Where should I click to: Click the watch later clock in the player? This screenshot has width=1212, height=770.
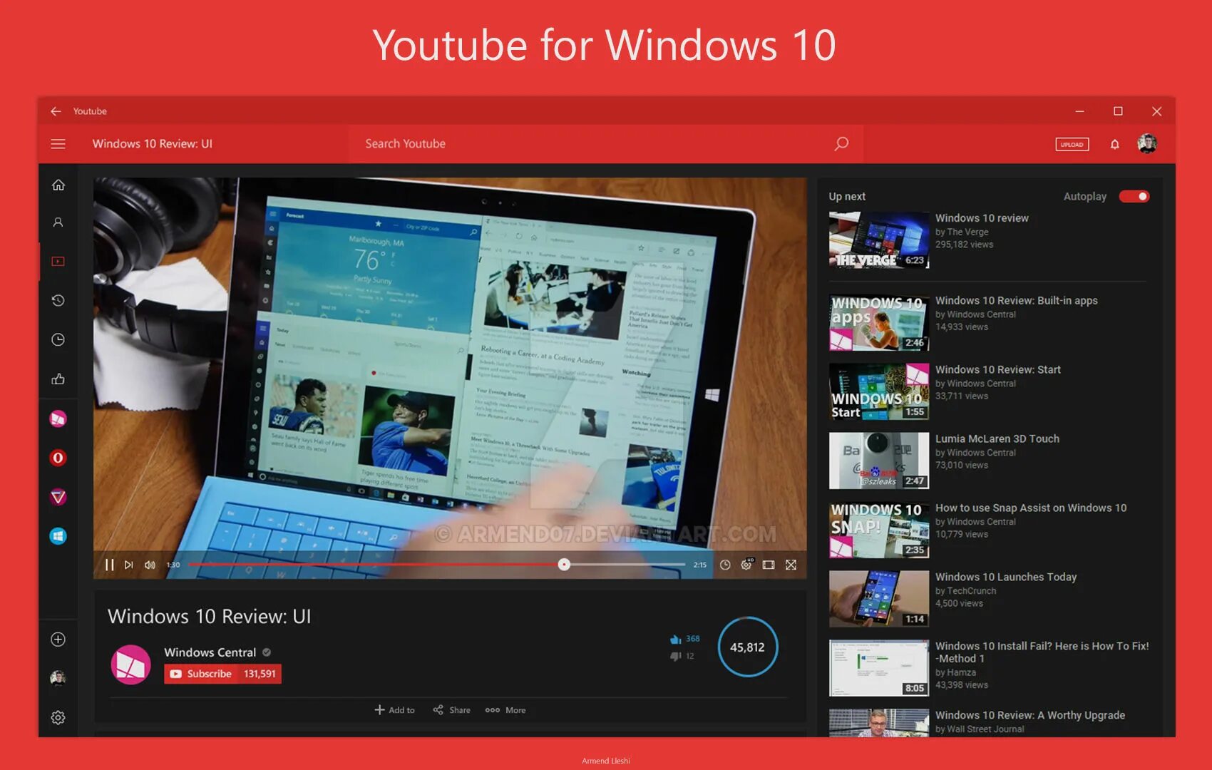tap(725, 565)
